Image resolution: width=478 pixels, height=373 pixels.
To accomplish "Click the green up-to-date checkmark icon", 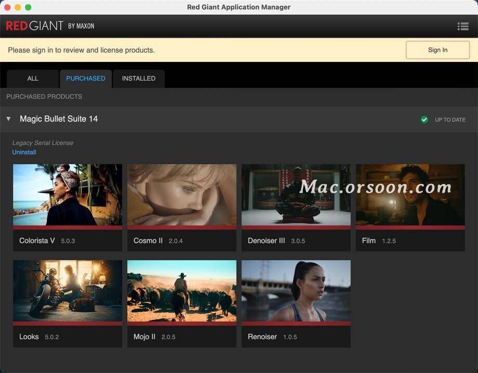I will click(424, 120).
